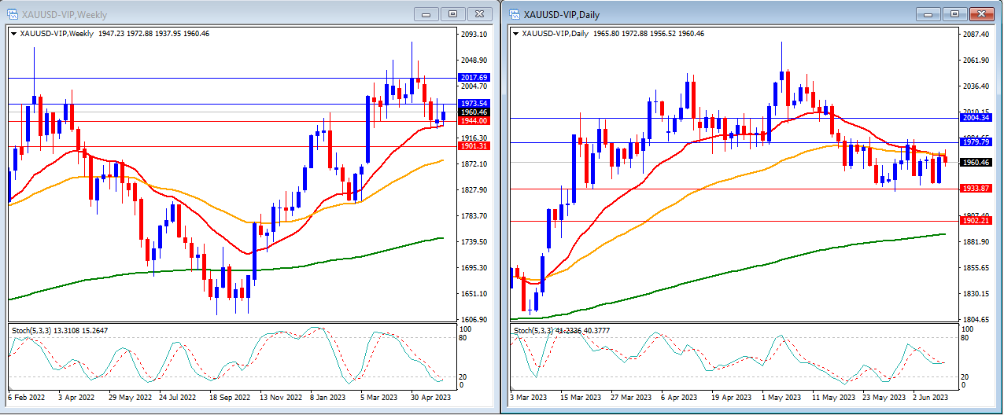Restore the XAUUSD-VIP,Weekly window
The image size is (1004, 415).
point(452,14)
